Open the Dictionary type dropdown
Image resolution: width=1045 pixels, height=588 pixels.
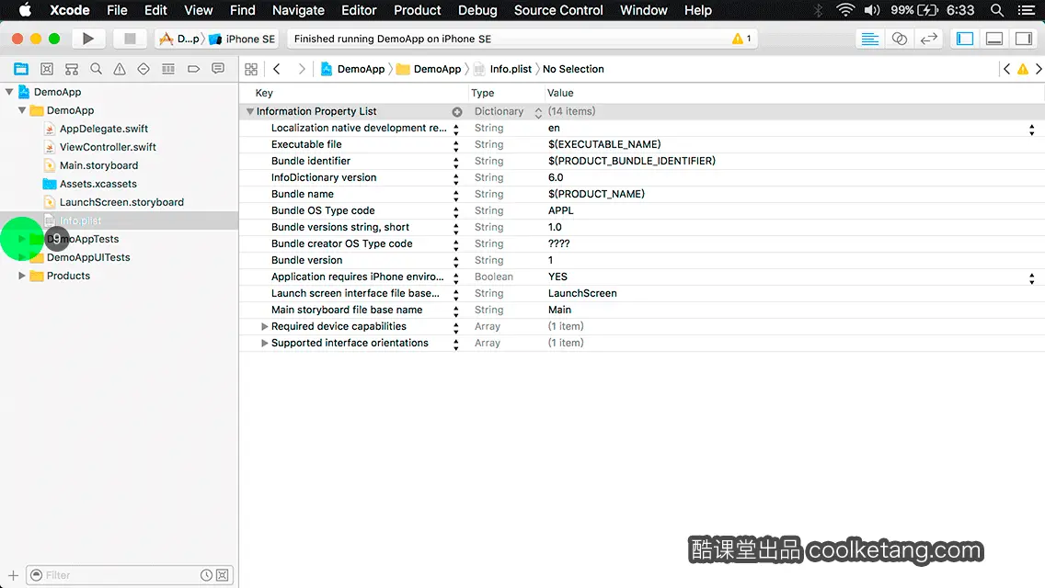(x=538, y=112)
